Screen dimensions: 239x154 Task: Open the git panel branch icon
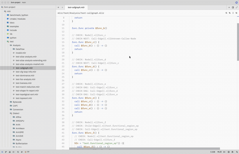tap(6, 152)
